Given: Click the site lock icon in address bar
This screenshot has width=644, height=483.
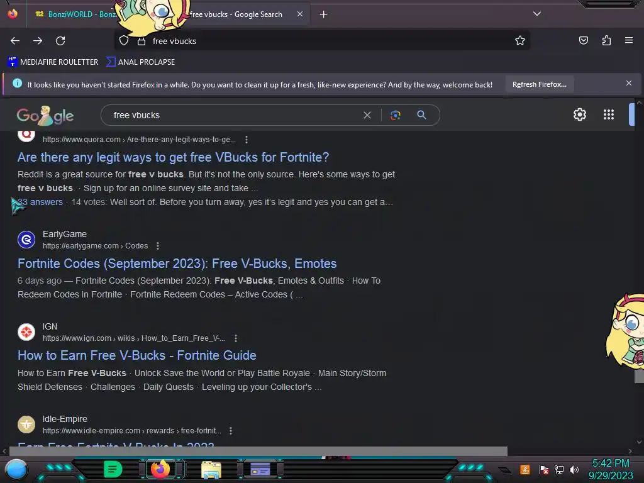Looking at the screenshot, I should [x=142, y=41].
